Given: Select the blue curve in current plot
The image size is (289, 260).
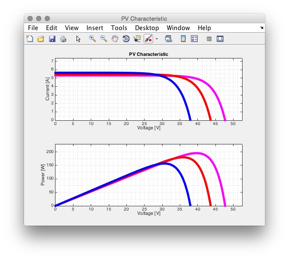Looking at the screenshot, I should click(180, 90).
